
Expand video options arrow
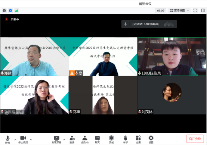coord(31,139)
